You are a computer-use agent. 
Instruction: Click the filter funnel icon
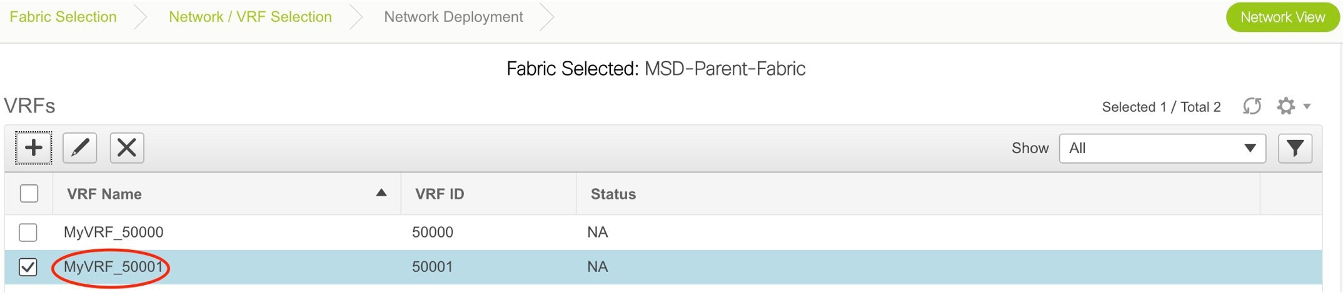point(1295,148)
